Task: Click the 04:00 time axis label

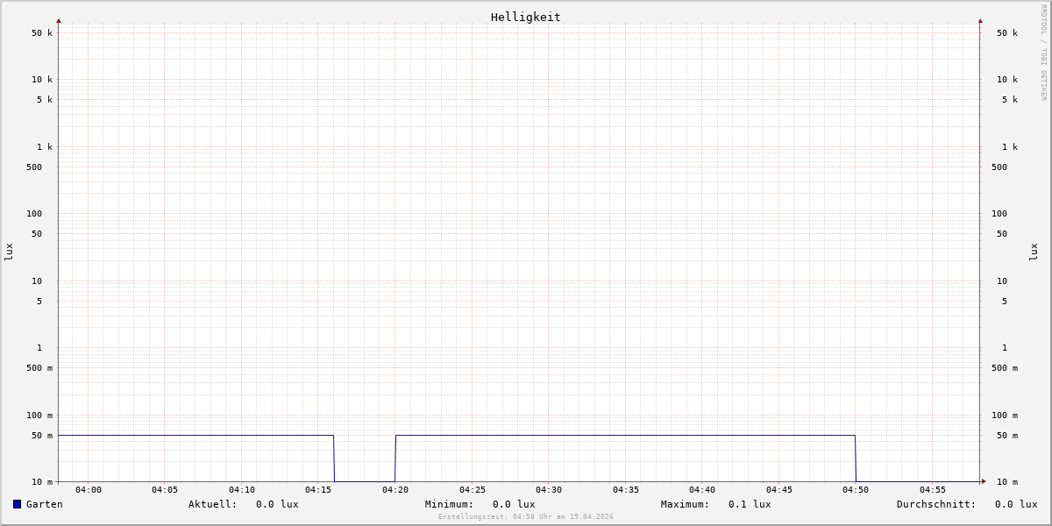Action: (x=88, y=490)
